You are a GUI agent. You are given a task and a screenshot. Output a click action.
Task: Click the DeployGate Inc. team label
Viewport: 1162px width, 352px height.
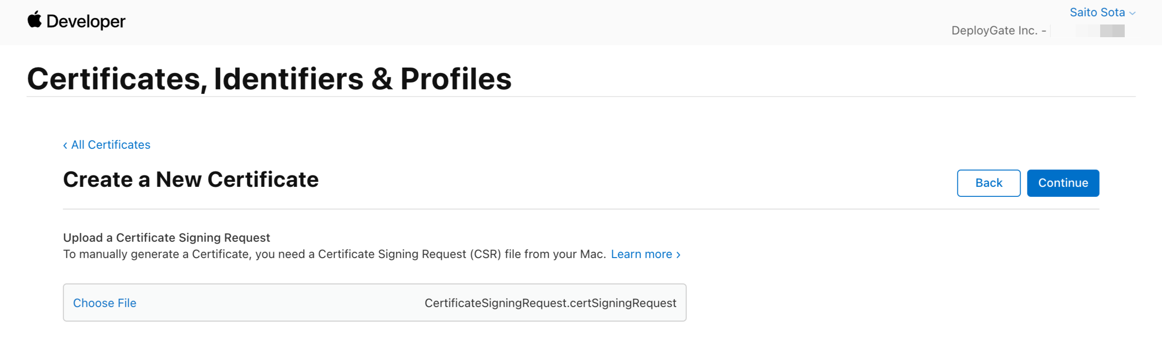(x=999, y=30)
